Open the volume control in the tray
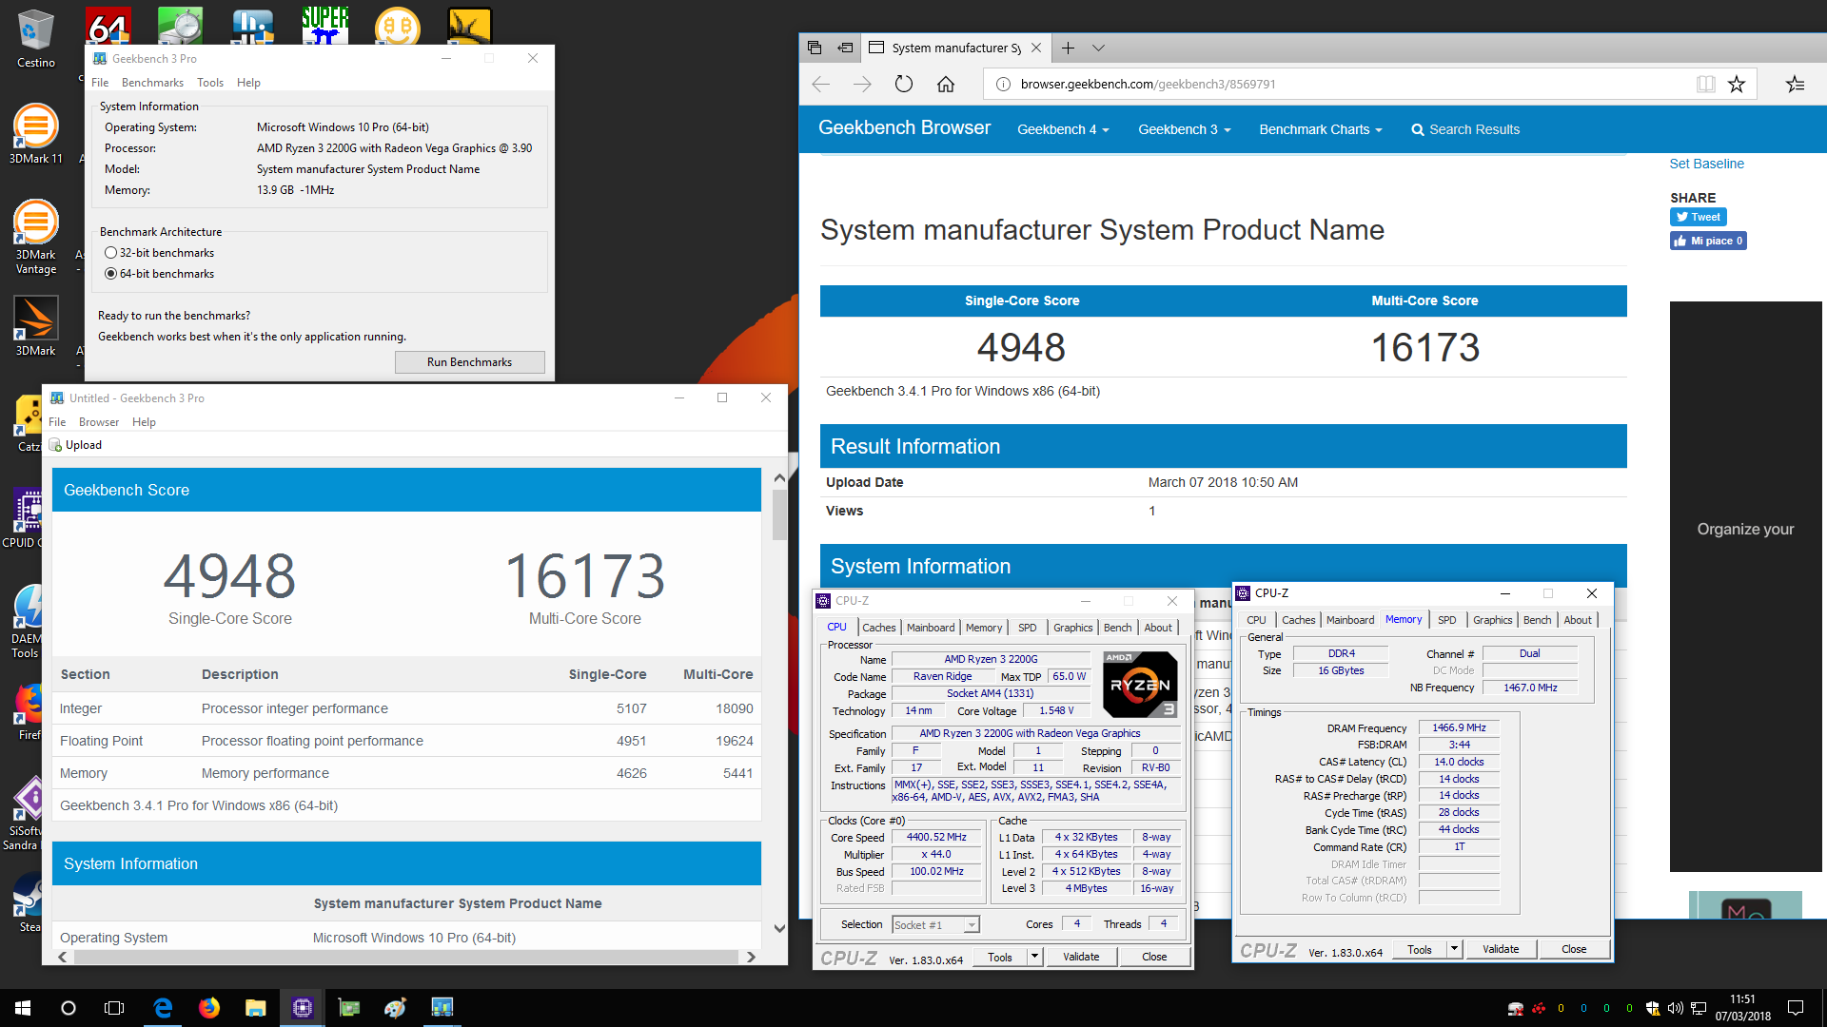Viewport: 1827px width, 1027px height. 1676,1008
